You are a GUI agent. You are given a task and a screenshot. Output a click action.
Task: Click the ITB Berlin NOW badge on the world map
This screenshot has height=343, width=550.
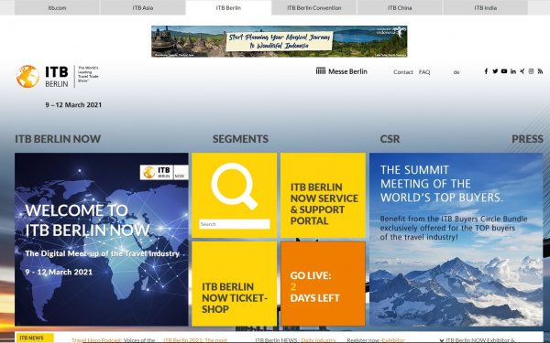[164, 172]
